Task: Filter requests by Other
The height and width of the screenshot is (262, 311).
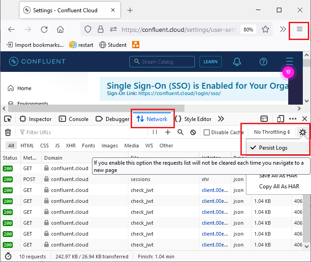Action: [166, 146]
